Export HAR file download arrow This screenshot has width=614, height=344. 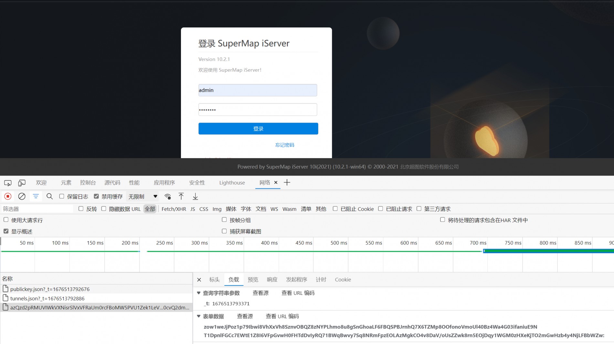195,196
